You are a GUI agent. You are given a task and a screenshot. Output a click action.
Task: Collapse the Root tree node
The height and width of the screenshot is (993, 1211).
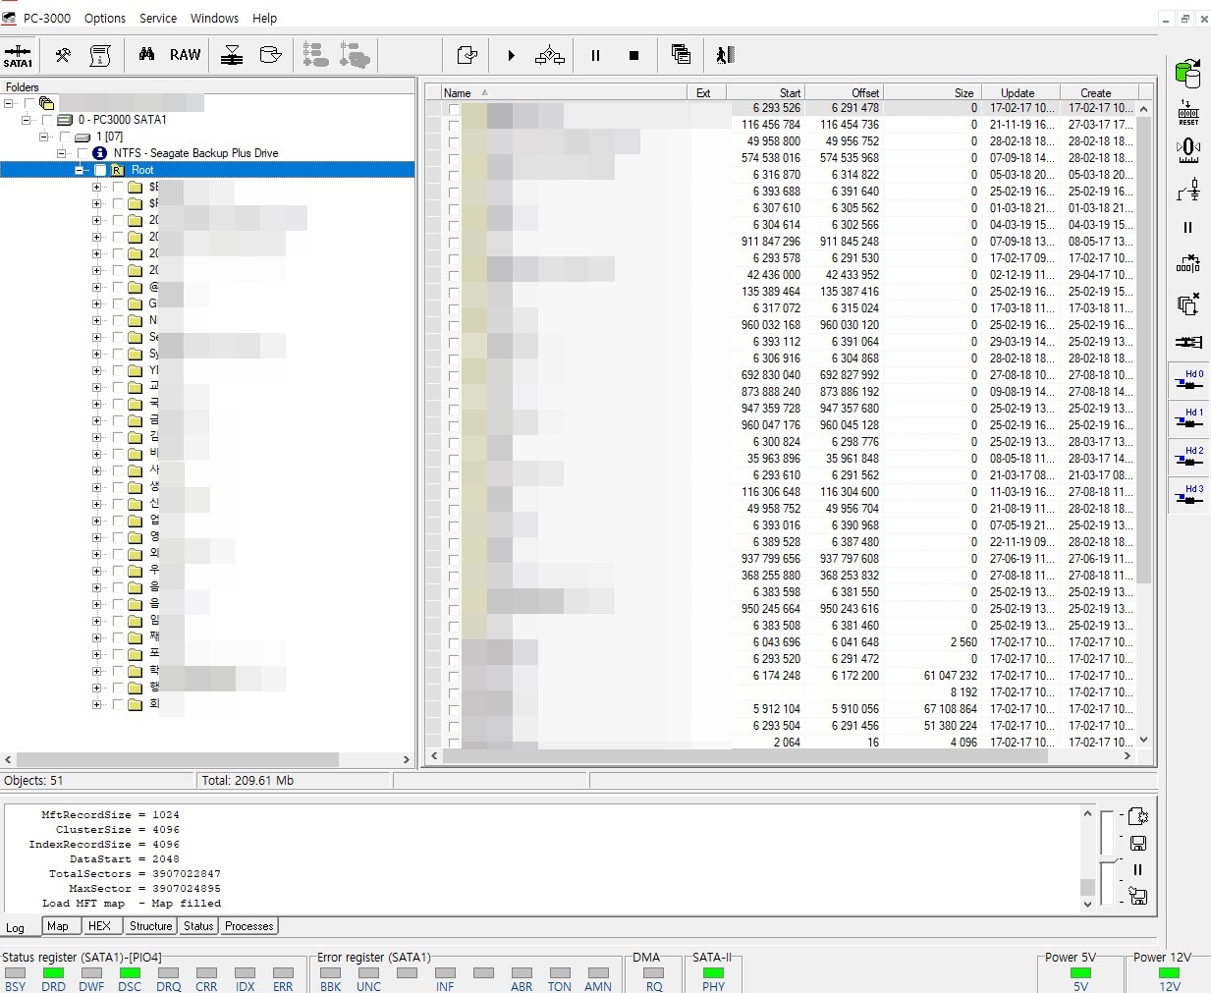point(79,170)
